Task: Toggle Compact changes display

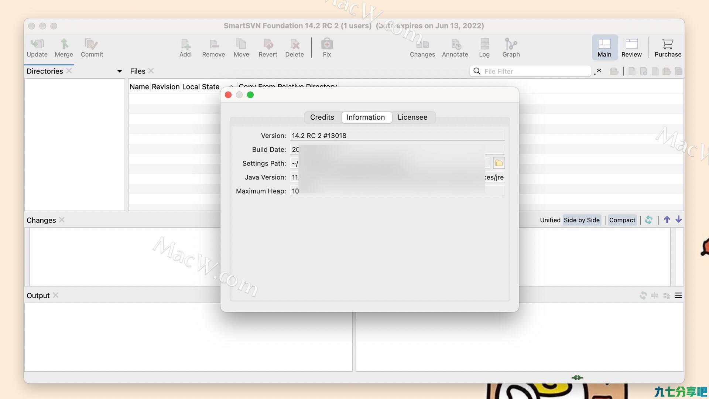Action: pos(622,220)
